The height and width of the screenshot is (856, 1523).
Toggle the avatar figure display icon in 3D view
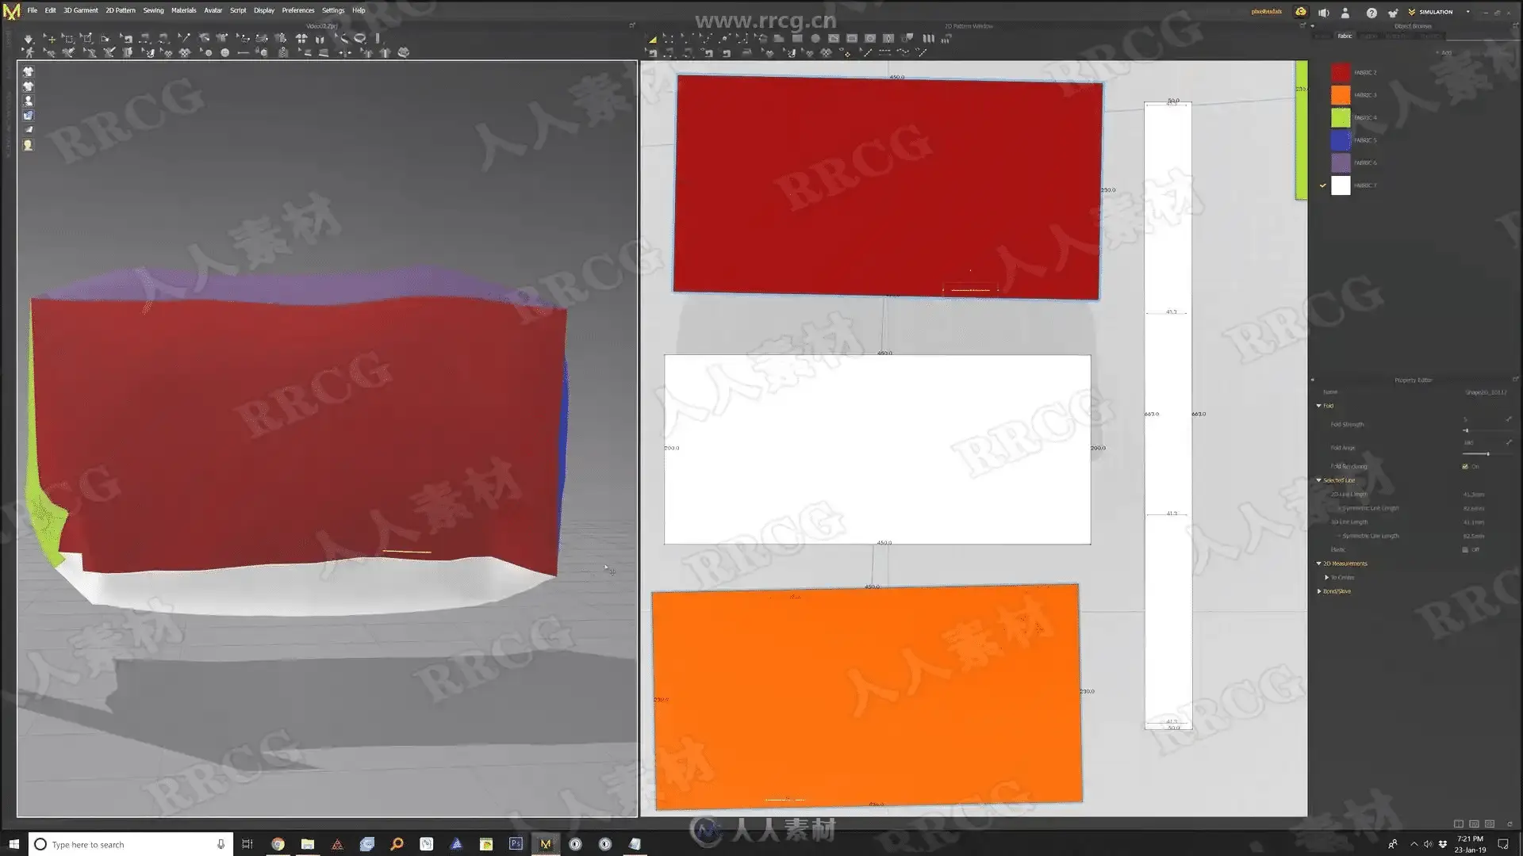click(29, 101)
